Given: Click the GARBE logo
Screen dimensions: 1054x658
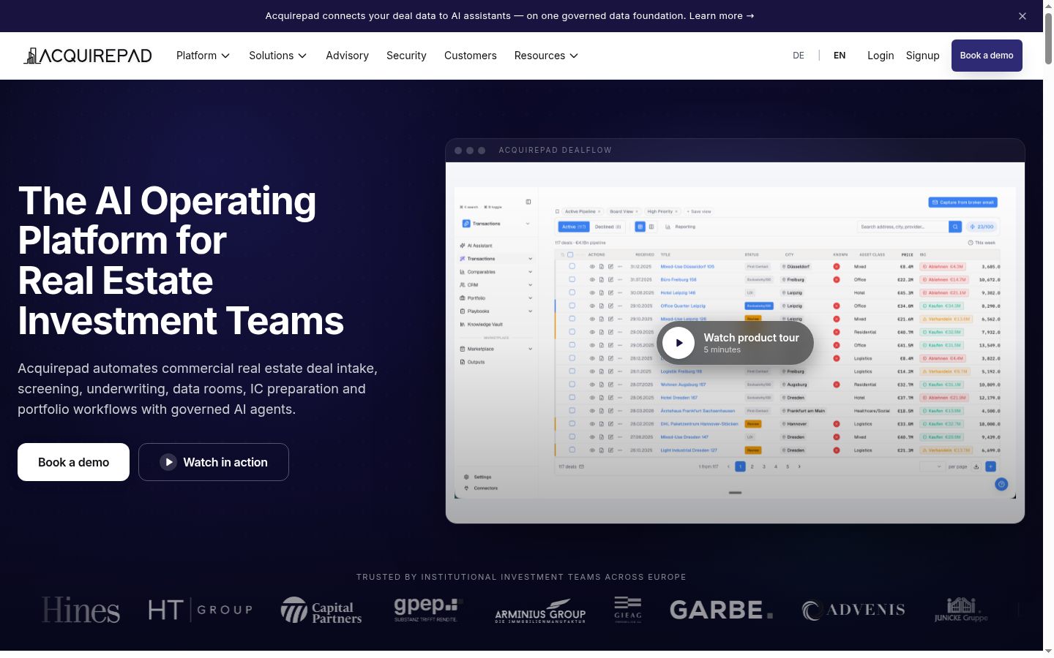Looking at the screenshot, I should (x=721, y=610).
